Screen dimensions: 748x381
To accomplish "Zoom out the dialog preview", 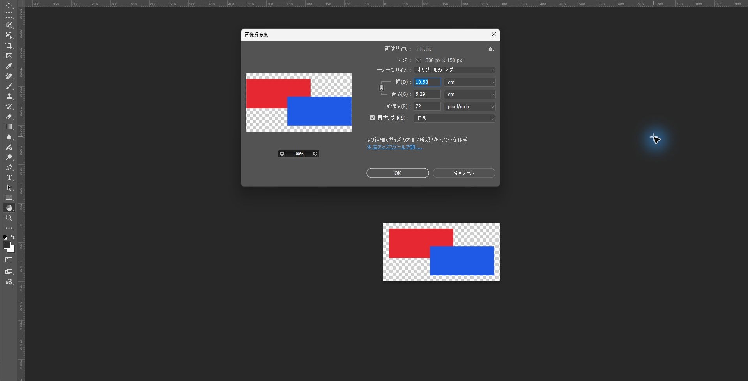I will (x=282, y=154).
